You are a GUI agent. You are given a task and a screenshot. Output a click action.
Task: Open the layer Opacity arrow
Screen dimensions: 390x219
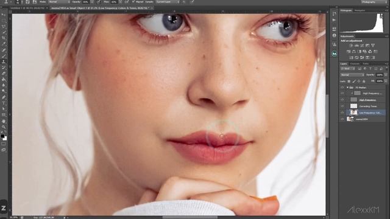coord(386,75)
